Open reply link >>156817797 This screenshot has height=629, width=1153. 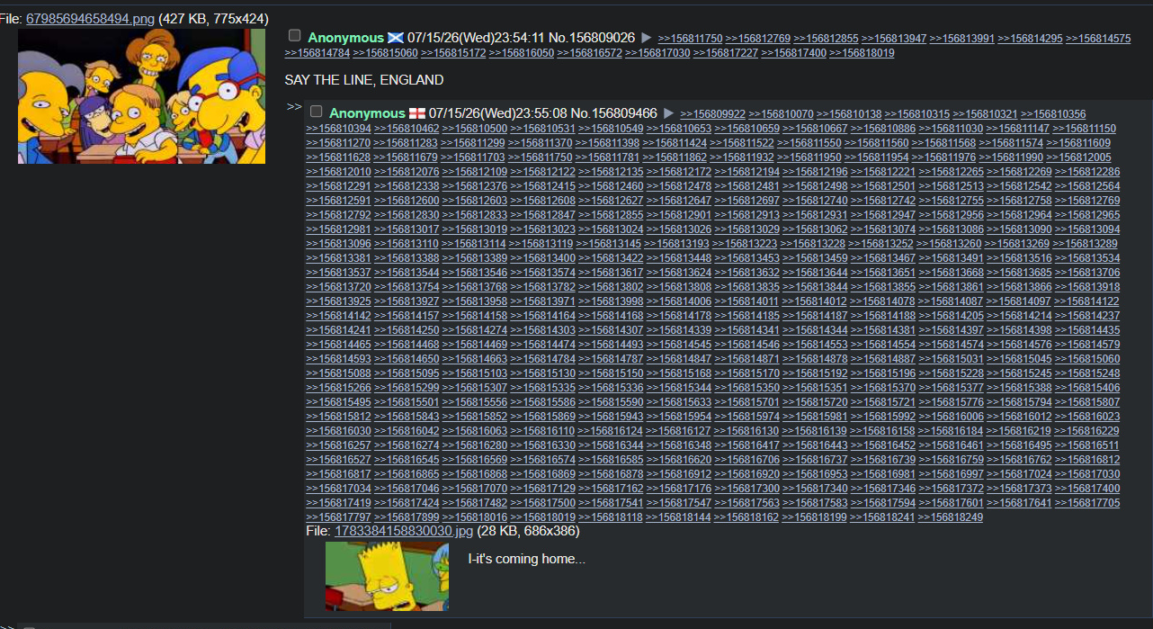[339, 517]
